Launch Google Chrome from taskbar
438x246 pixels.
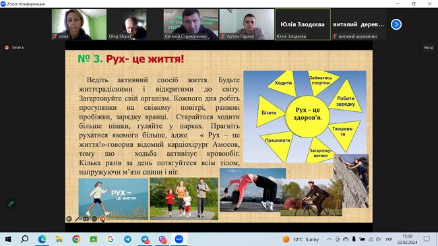(76, 239)
